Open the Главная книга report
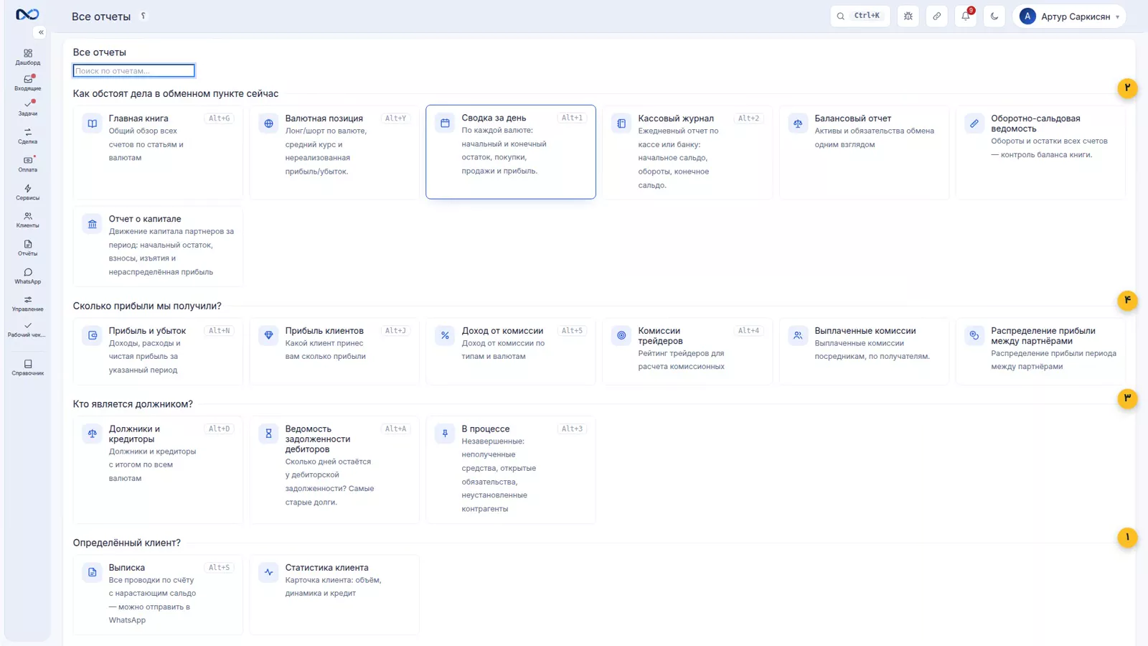 pos(158,152)
